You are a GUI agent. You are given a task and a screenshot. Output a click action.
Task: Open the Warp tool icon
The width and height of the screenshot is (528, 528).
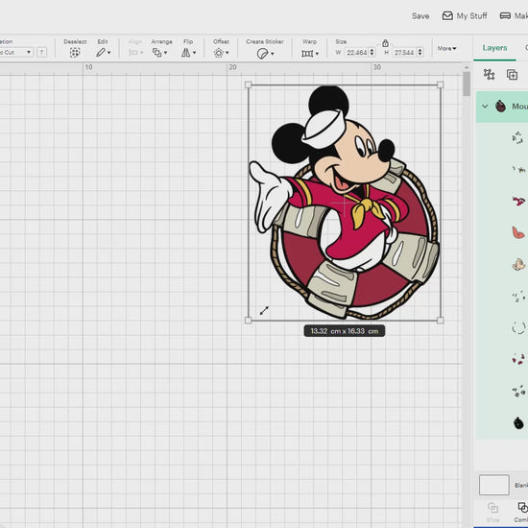[307, 54]
